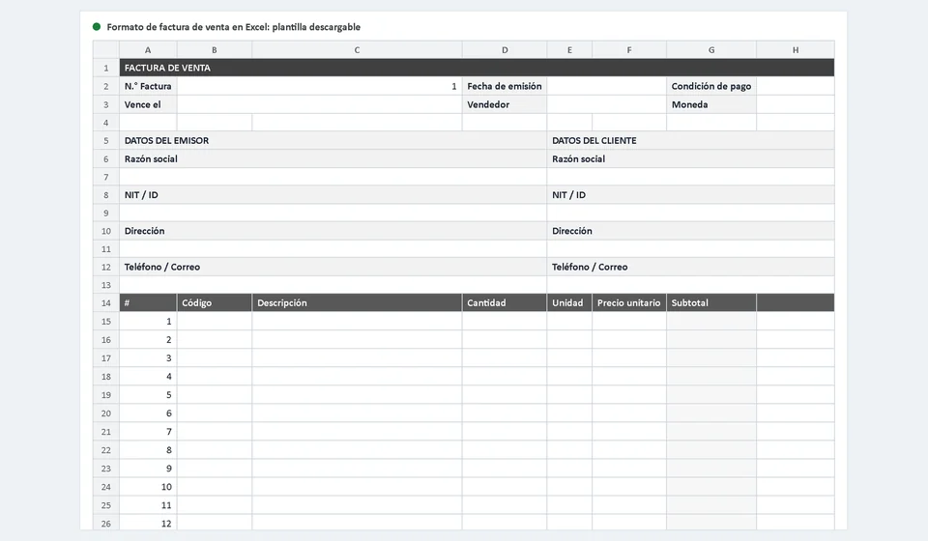Select row 26 header
928x541 pixels.
point(106,524)
